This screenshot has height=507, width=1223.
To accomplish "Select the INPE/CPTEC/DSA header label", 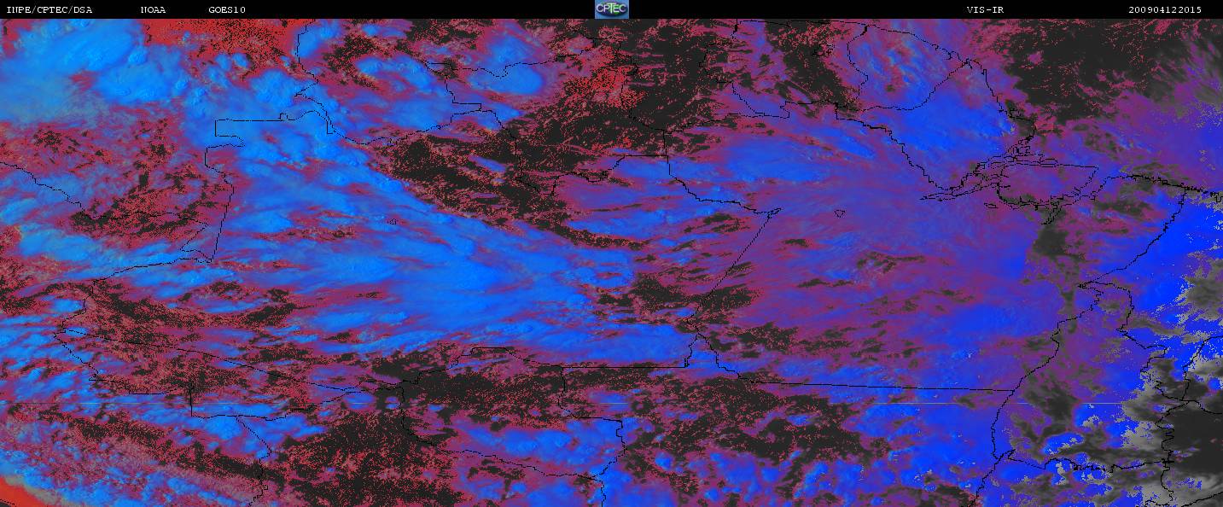I will point(50,9).
